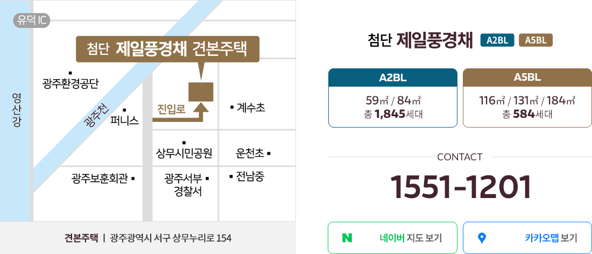Click 광주환경공단 label on map
This screenshot has height=254, width=592.
pos(70,83)
